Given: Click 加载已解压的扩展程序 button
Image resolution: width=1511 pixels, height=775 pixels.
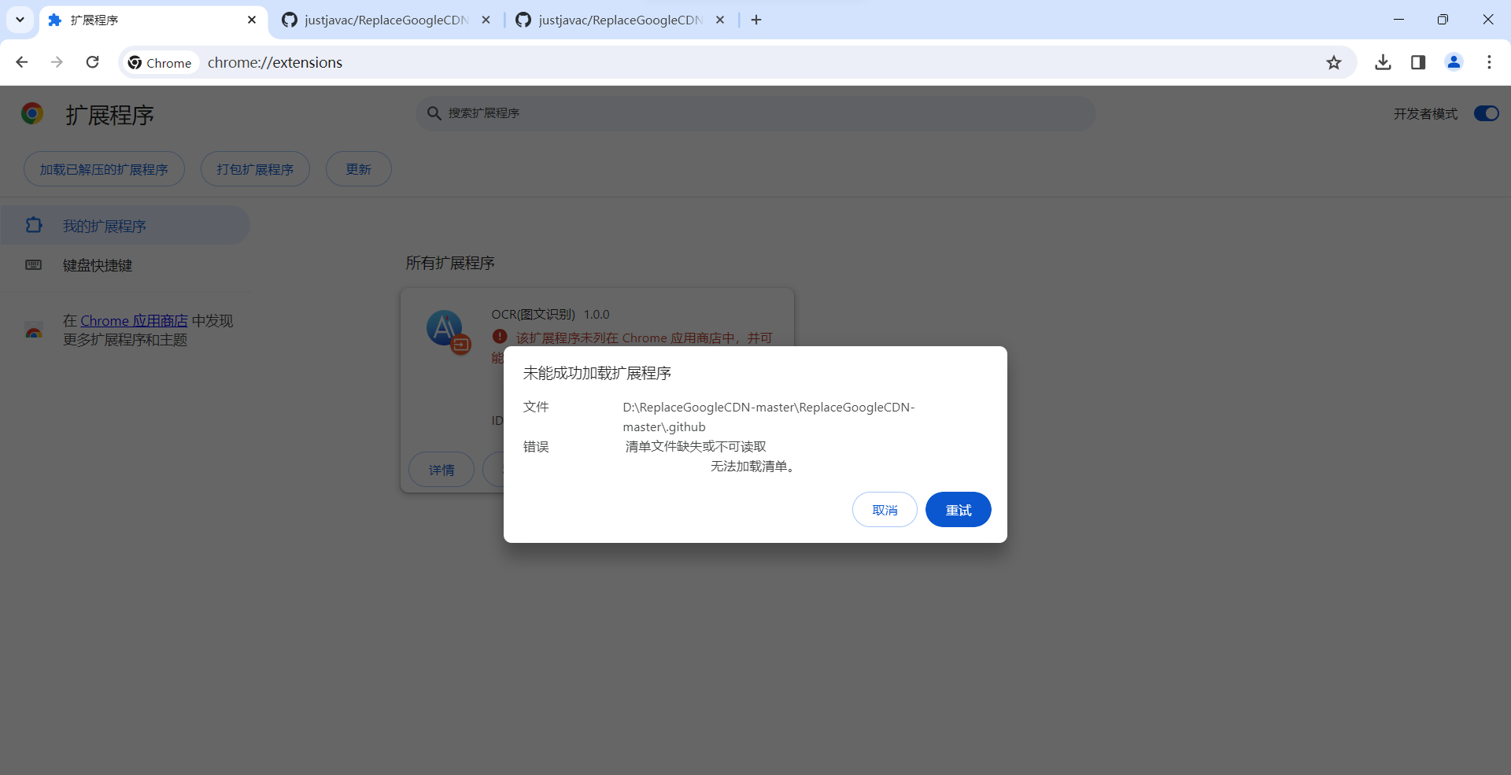Looking at the screenshot, I should tap(103, 168).
